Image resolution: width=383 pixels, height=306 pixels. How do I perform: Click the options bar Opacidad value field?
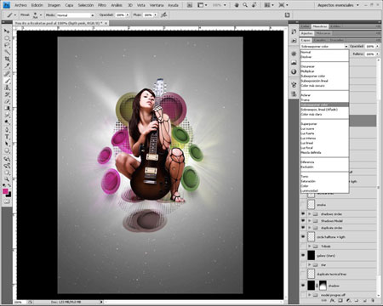120,15
